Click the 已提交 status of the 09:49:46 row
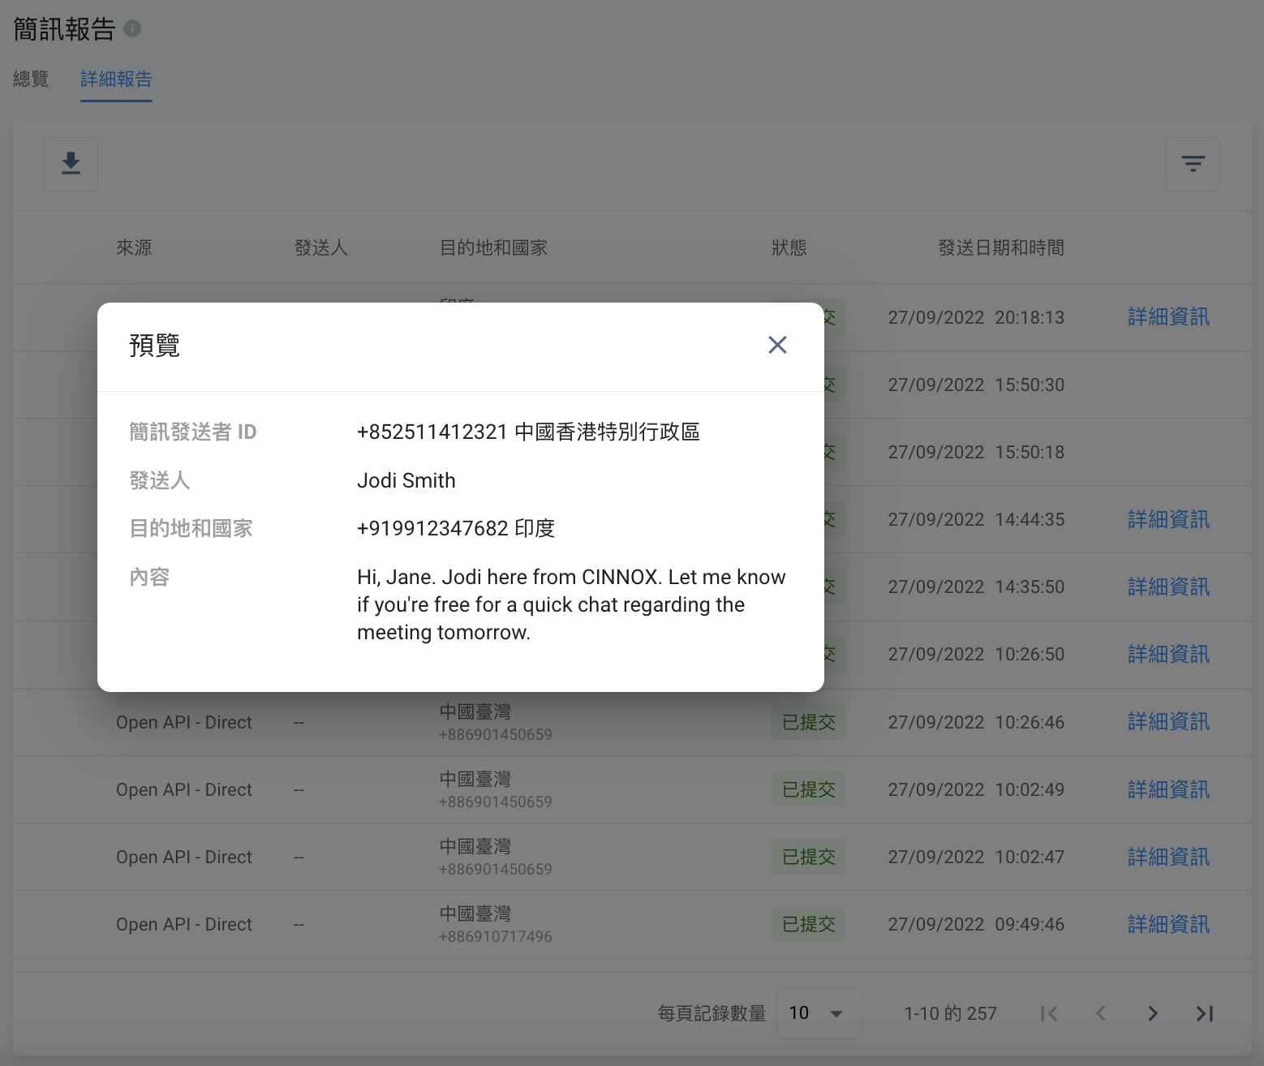The width and height of the screenshot is (1264, 1066). tap(808, 924)
